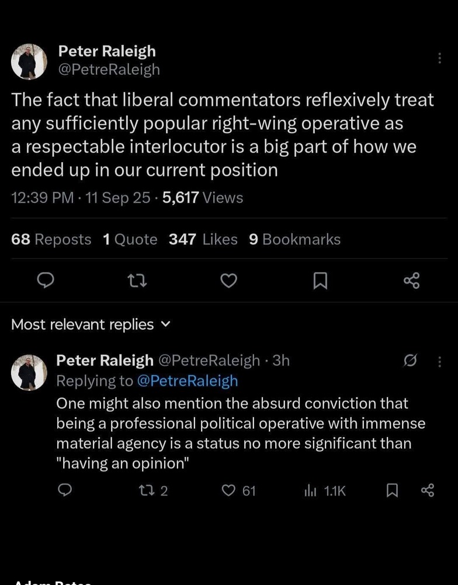Viewport: 458px width, 585px height.
Task: Open more options on main tweet
Action: 439,58
